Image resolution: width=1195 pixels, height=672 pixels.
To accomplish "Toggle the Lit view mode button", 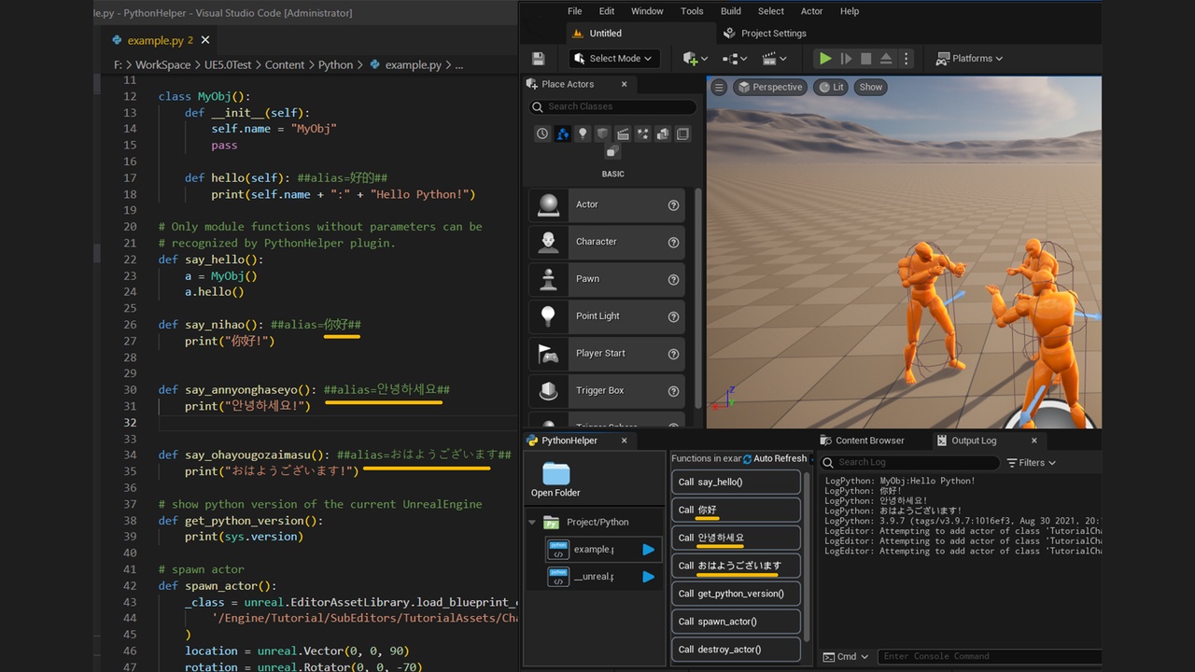I will [x=830, y=87].
